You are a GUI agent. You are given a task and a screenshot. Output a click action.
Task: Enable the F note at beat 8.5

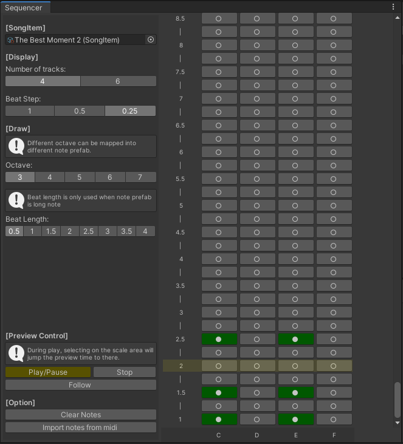point(334,18)
